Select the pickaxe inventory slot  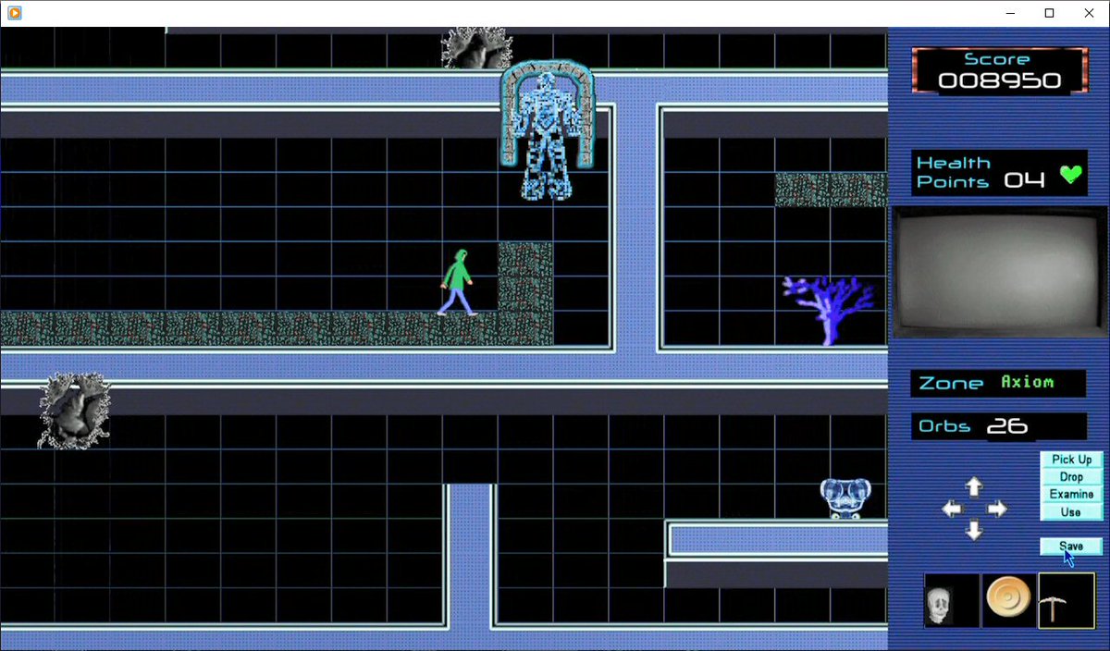coord(1066,599)
